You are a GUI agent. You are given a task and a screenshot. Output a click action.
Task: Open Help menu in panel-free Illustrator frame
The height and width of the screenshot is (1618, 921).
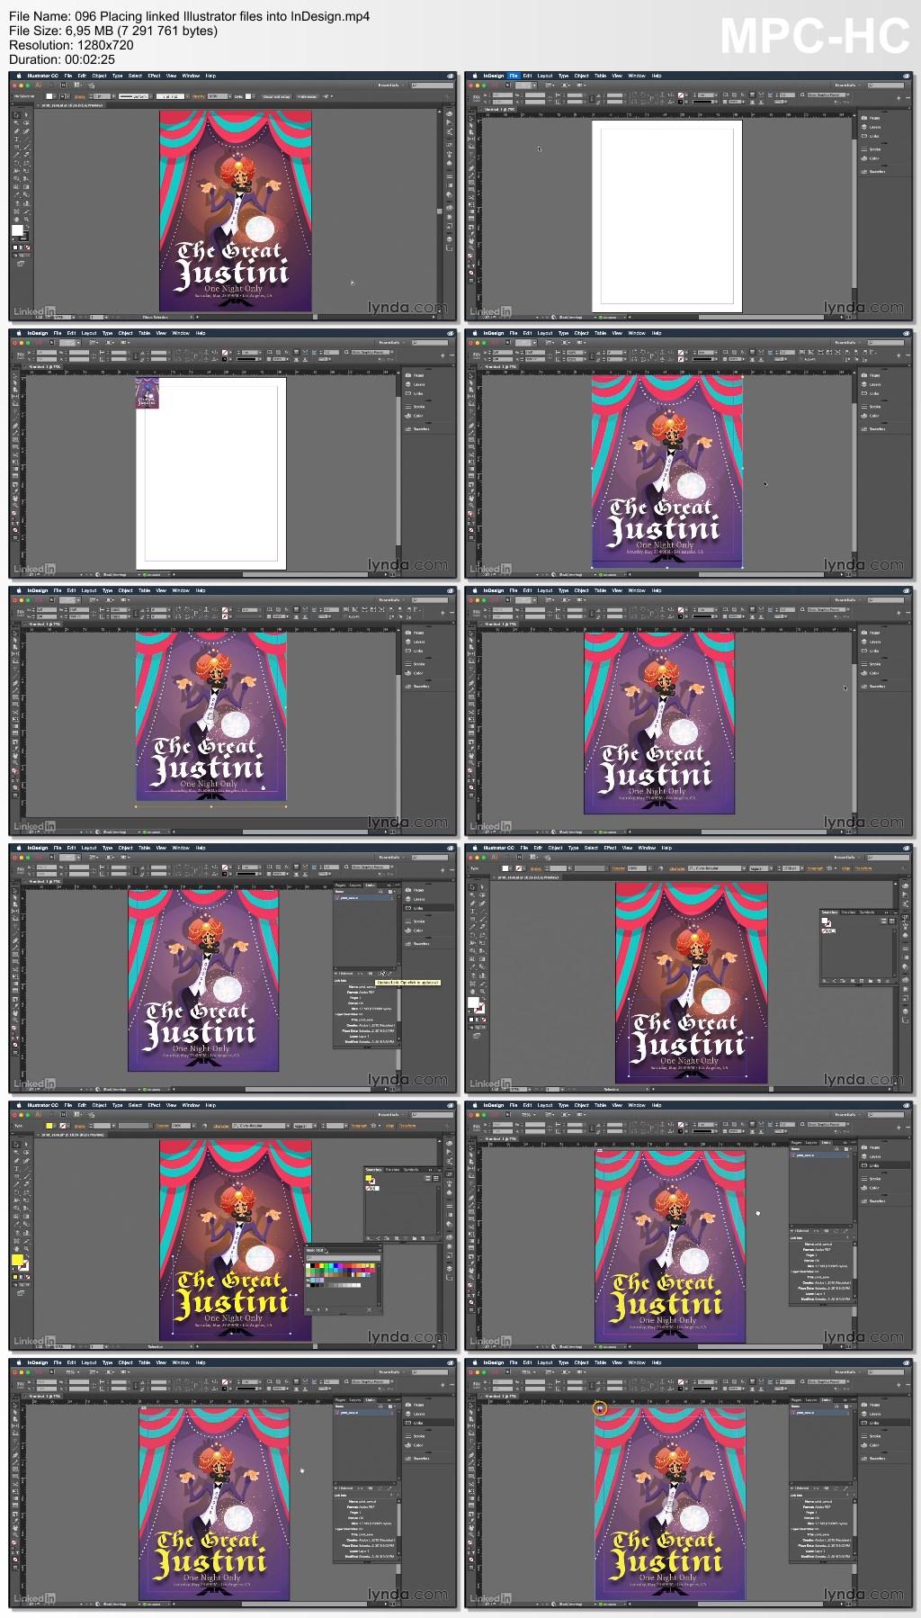(x=210, y=76)
